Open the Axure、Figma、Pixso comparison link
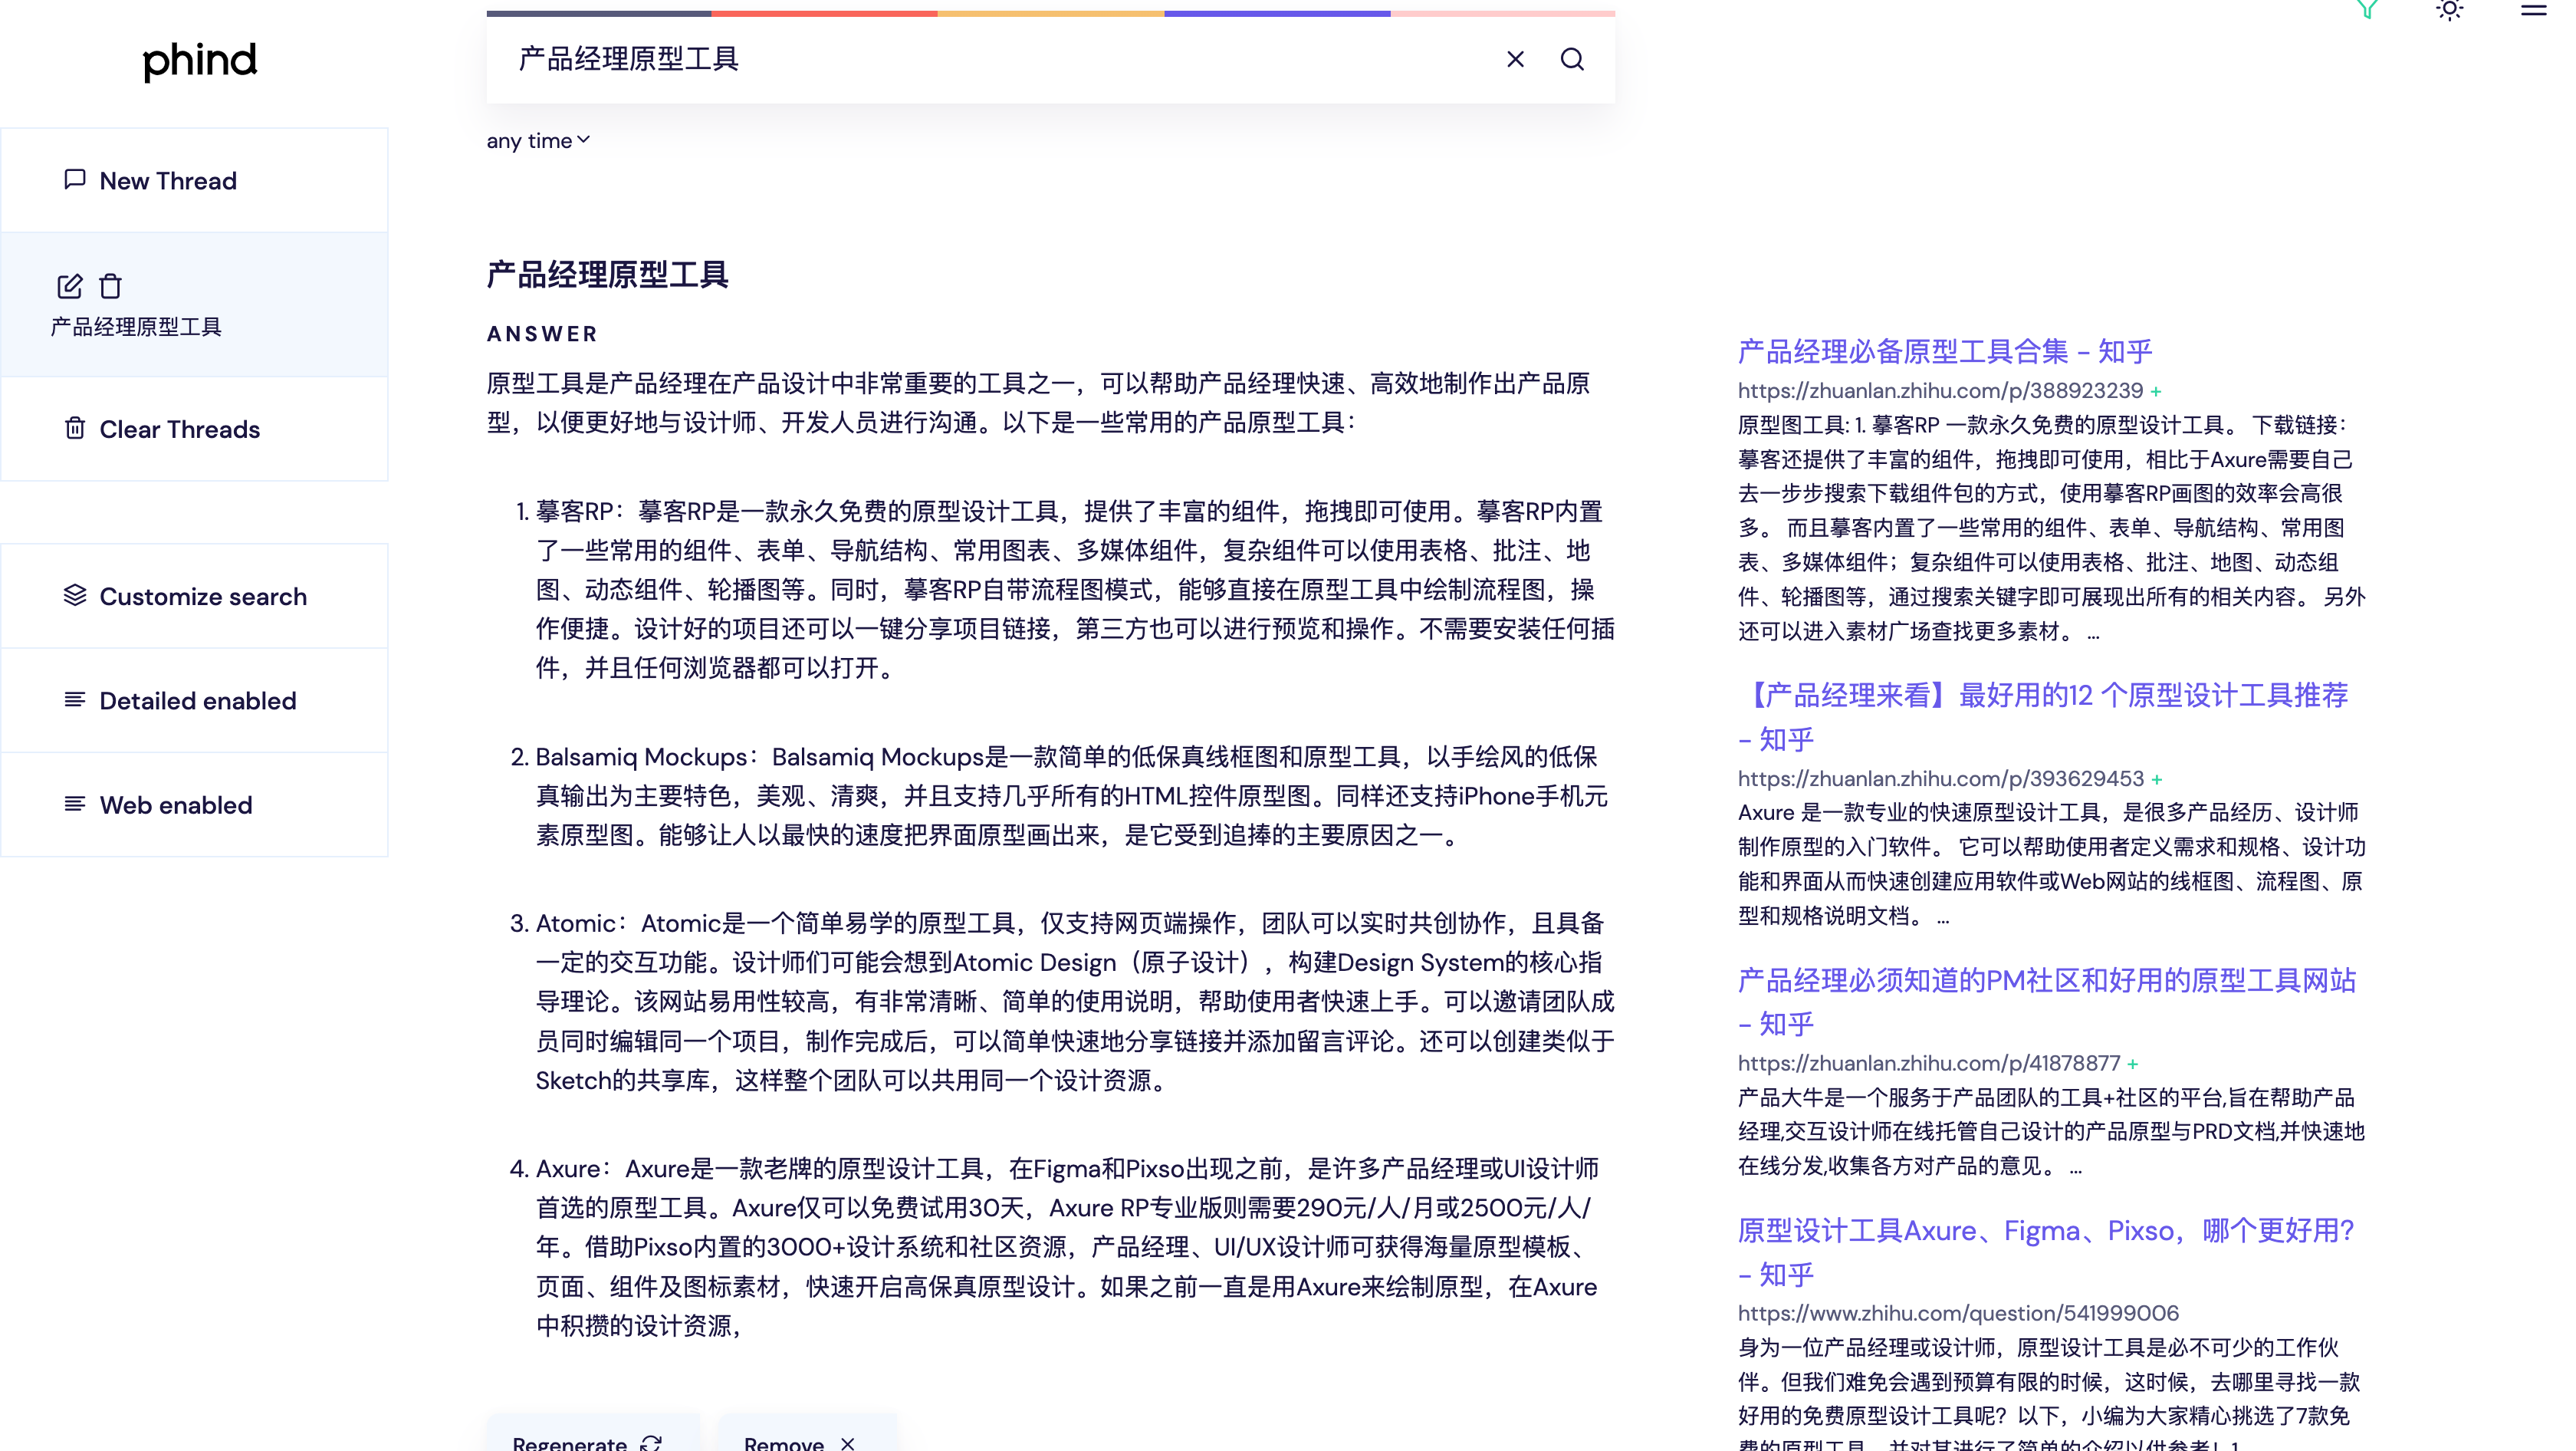 [x=2045, y=1231]
